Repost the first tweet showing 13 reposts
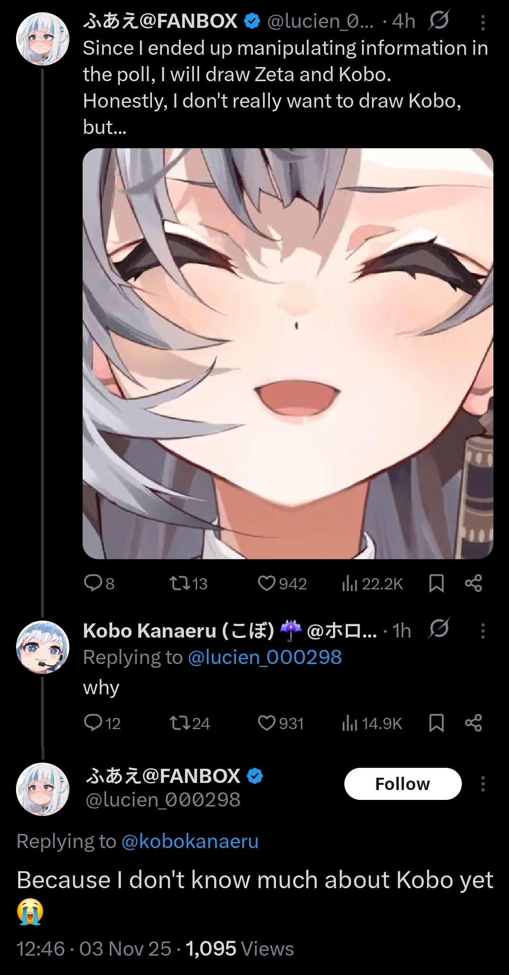 [x=188, y=584]
